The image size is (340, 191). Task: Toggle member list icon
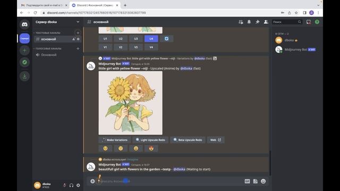266,22
